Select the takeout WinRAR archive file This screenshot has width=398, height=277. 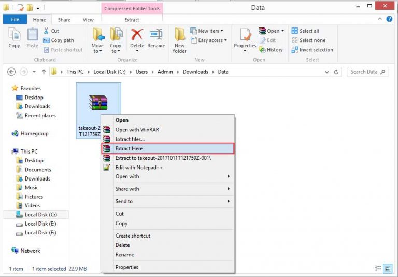pos(98,104)
